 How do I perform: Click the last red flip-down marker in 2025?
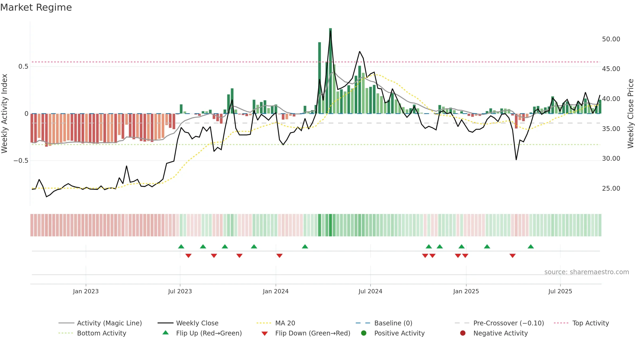513,256
